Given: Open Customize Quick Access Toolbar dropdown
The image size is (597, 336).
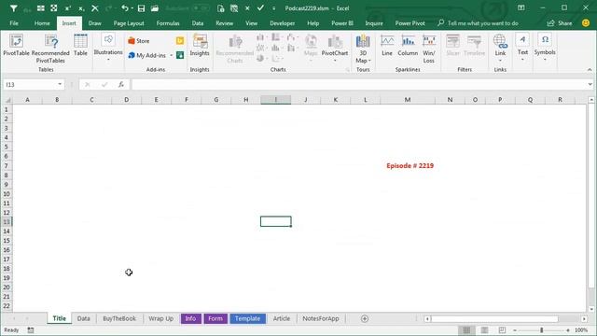Looking at the screenshot, I should pyautogui.click(x=273, y=8).
